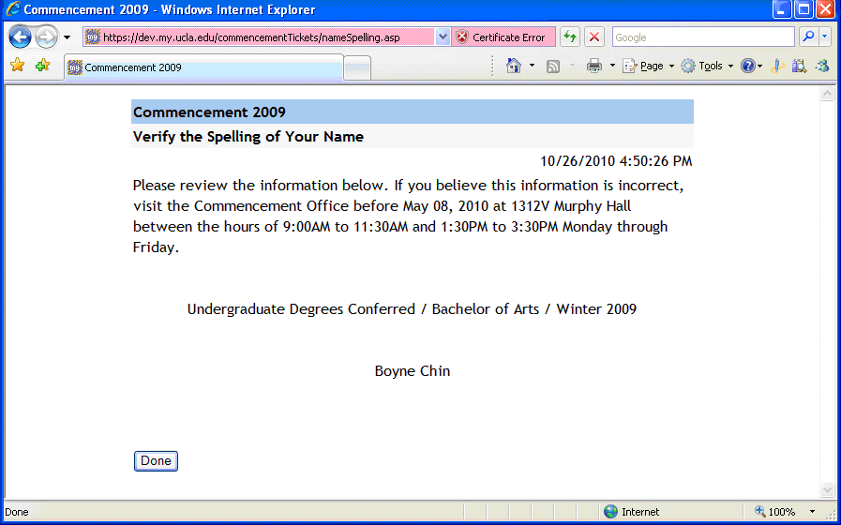Open a new blank tab
The width and height of the screenshot is (841, 525).
pos(357,67)
